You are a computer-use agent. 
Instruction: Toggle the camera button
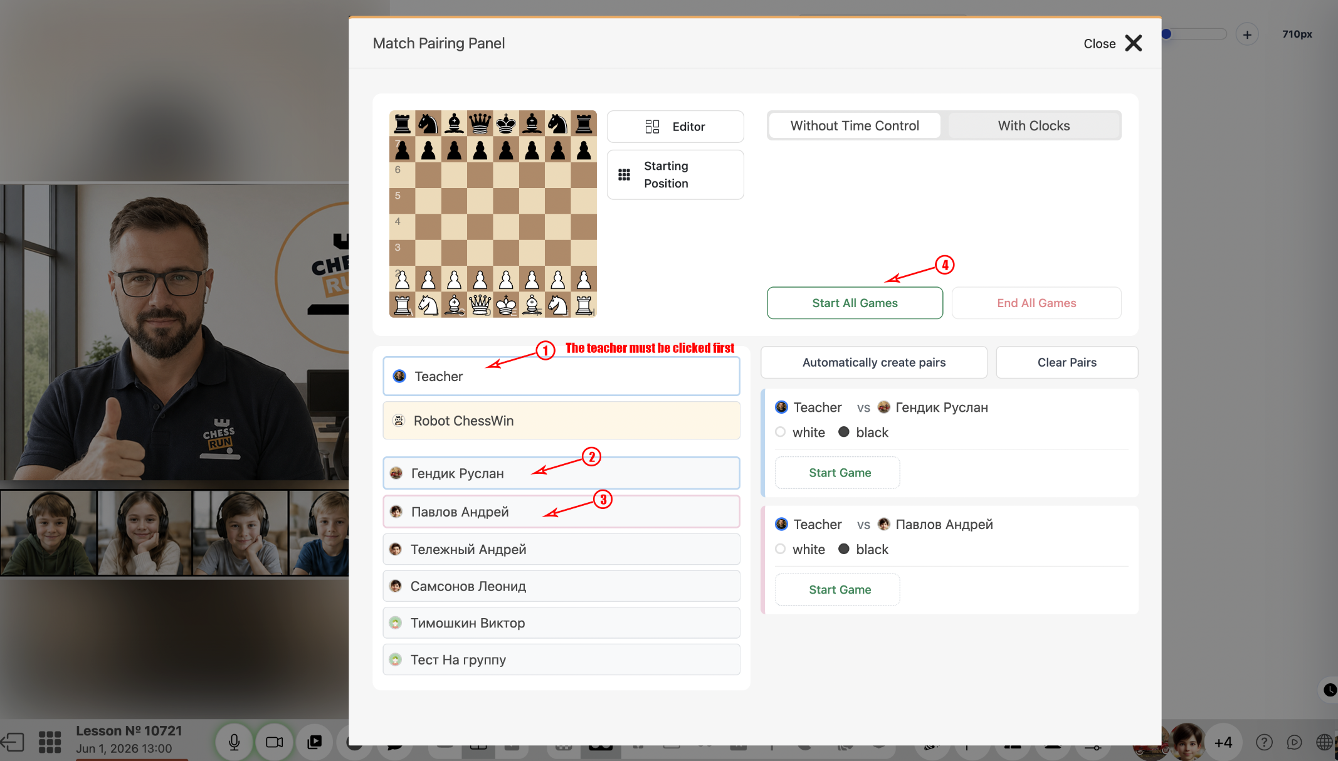[275, 742]
